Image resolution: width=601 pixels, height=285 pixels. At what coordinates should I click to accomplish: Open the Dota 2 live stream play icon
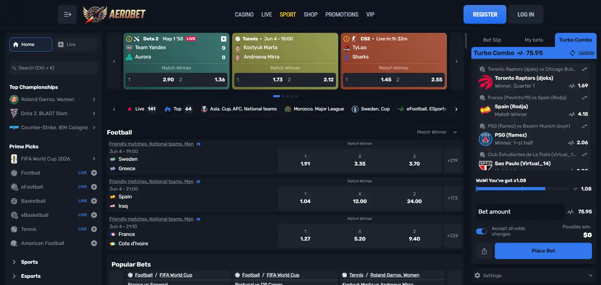coord(224,39)
